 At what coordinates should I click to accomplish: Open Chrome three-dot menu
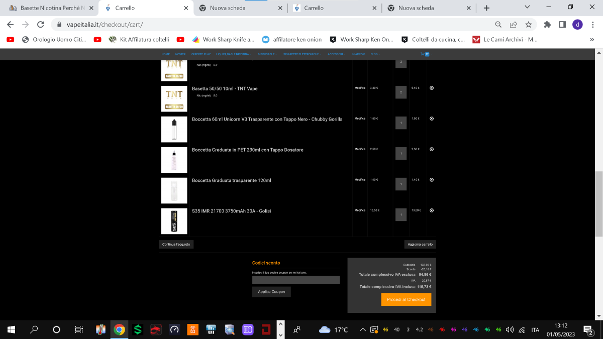click(x=593, y=24)
